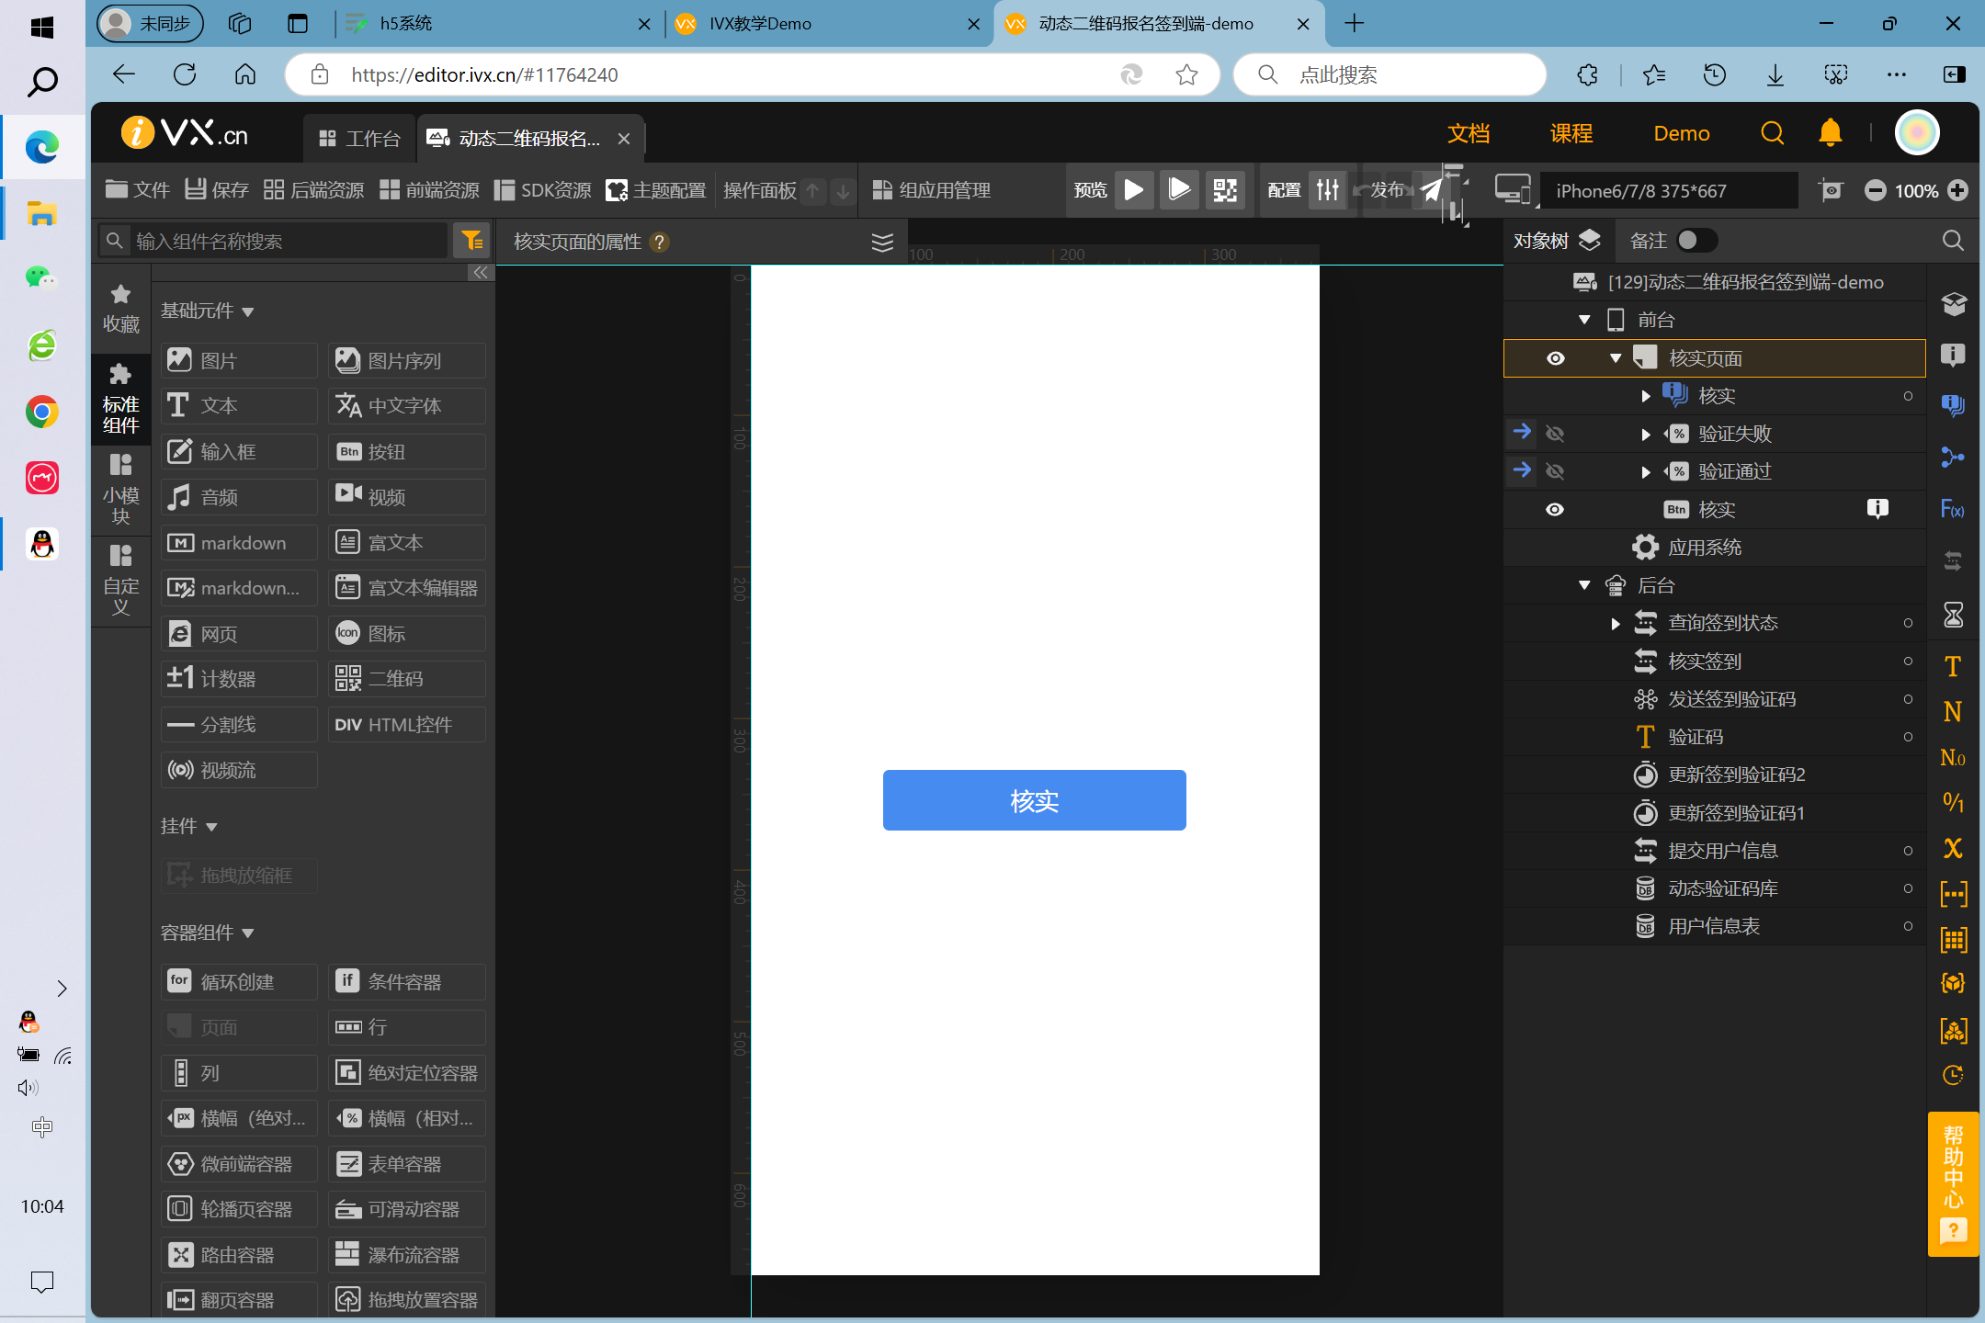Open the QR code preview icon
This screenshot has width=1985, height=1323.
click(x=1225, y=190)
